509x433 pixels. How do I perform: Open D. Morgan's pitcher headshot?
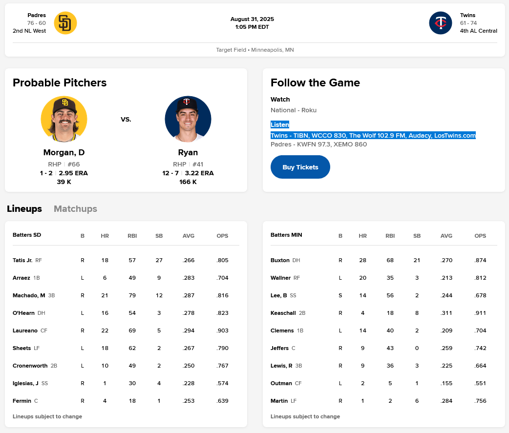point(64,119)
